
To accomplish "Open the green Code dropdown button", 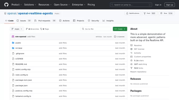I will pyautogui.click(x=120, y=29).
